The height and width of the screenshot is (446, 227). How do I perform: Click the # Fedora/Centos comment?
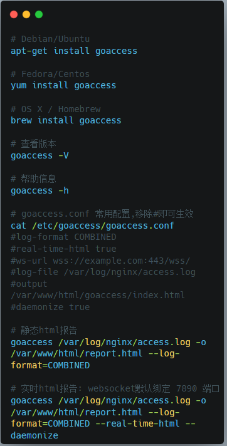[50, 74]
